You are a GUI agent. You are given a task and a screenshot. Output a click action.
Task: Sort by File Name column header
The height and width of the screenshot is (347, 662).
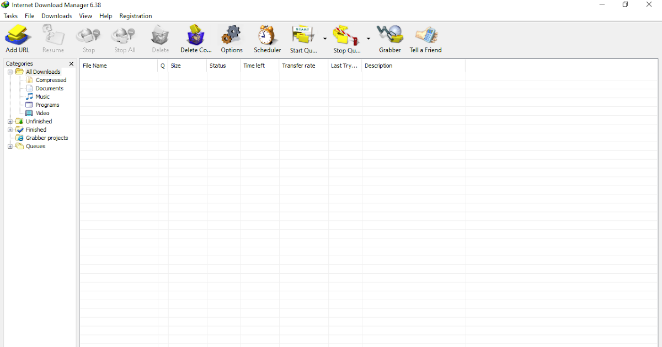click(x=119, y=66)
